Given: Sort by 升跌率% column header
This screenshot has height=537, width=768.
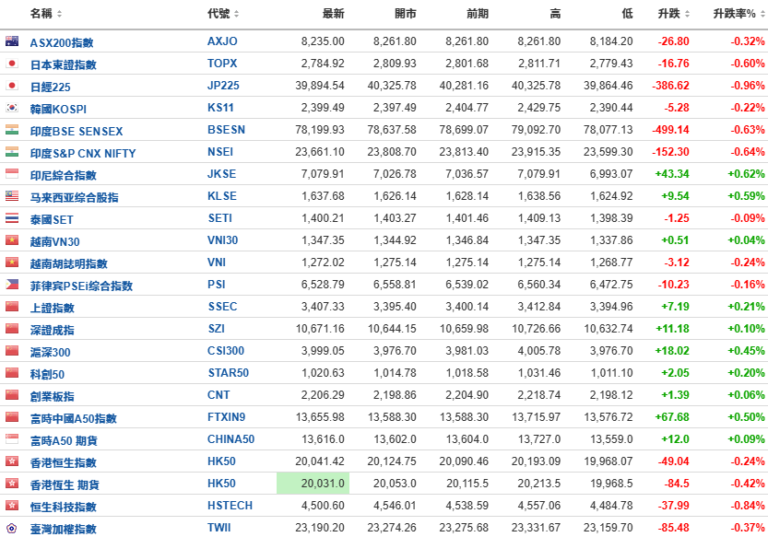Looking at the screenshot, I should pyautogui.click(x=737, y=14).
